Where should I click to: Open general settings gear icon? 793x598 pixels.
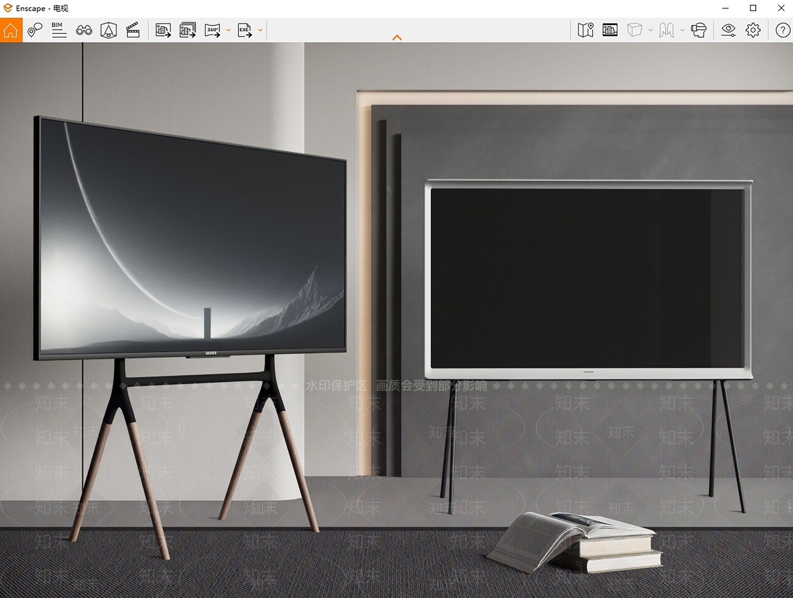click(x=753, y=30)
